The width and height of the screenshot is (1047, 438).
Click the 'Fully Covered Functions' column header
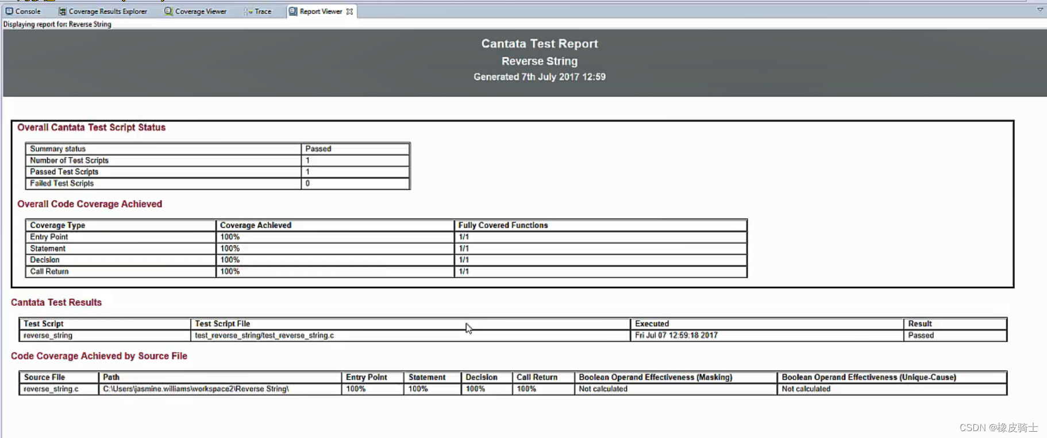pyautogui.click(x=601, y=225)
